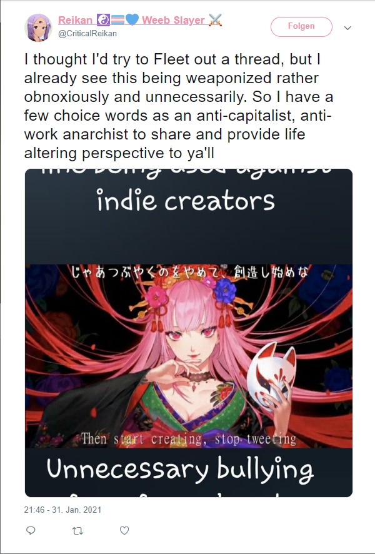Viewport: 375px width, 554px height.
Task: Click the 'indie creators' text in the image
Action: 186,201
